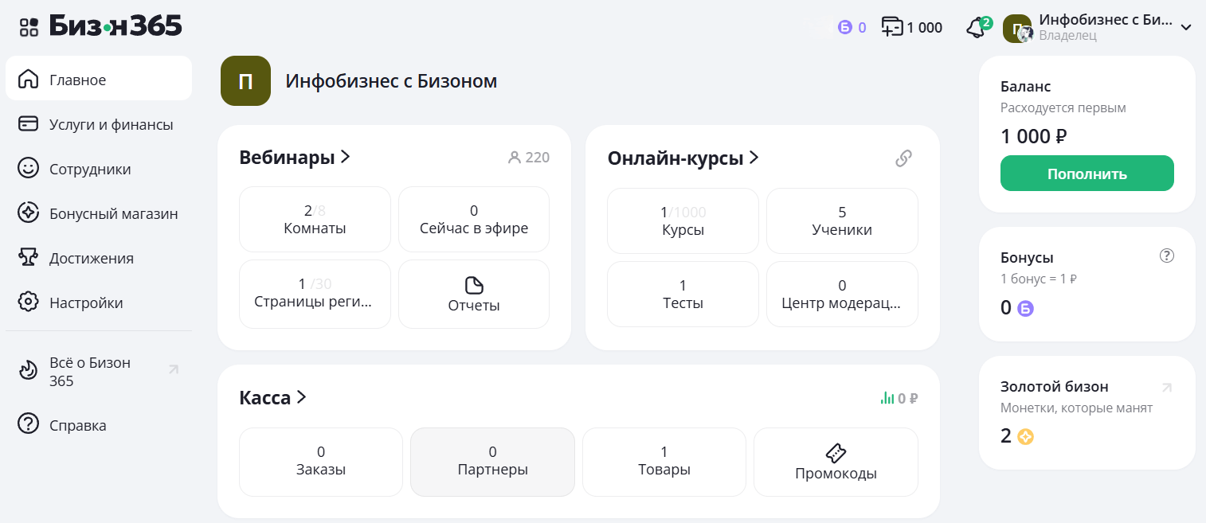The height and width of the screenshot is (523, 1206).
Task: Open Промокоды promo codes tile
Action: (x=836, y=463)
